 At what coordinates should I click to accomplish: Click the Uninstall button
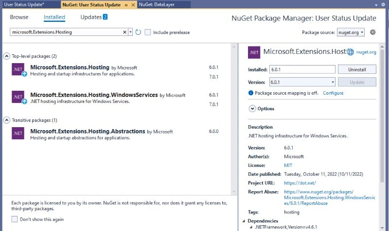point(357,69)
